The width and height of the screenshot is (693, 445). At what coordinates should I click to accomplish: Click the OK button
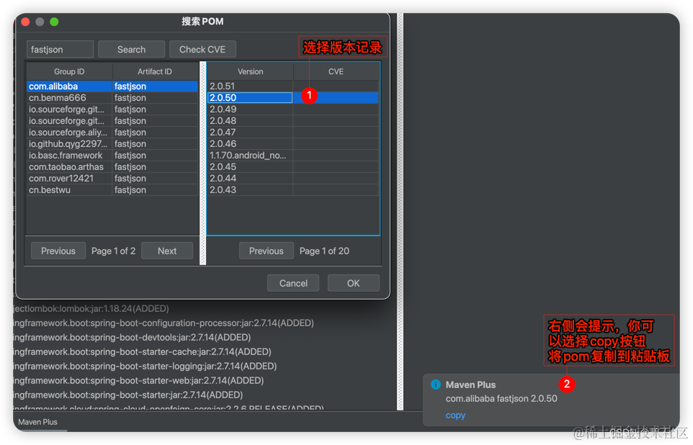click(x=353, y=283)
